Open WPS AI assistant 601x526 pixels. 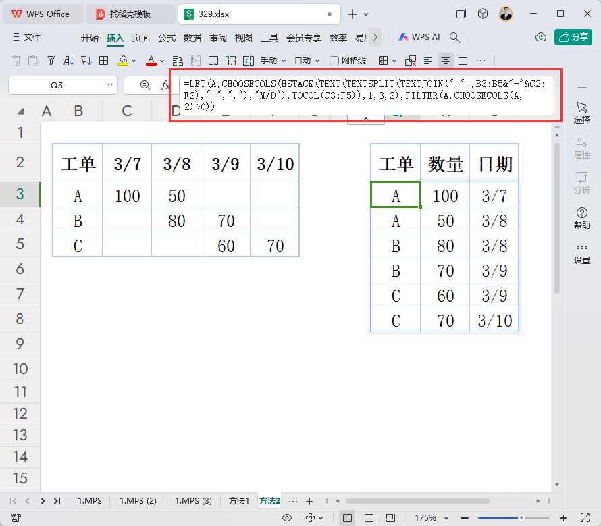click(x=419, y=37)
